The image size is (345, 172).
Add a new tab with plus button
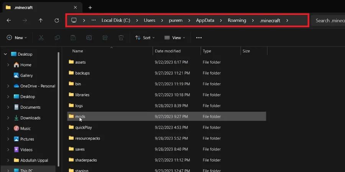coord(90,8)
